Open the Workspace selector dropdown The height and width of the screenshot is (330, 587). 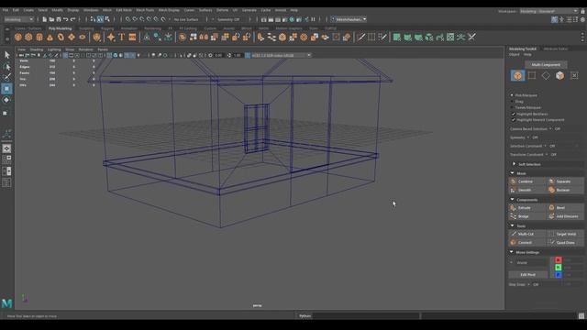[x=548, y=11]
